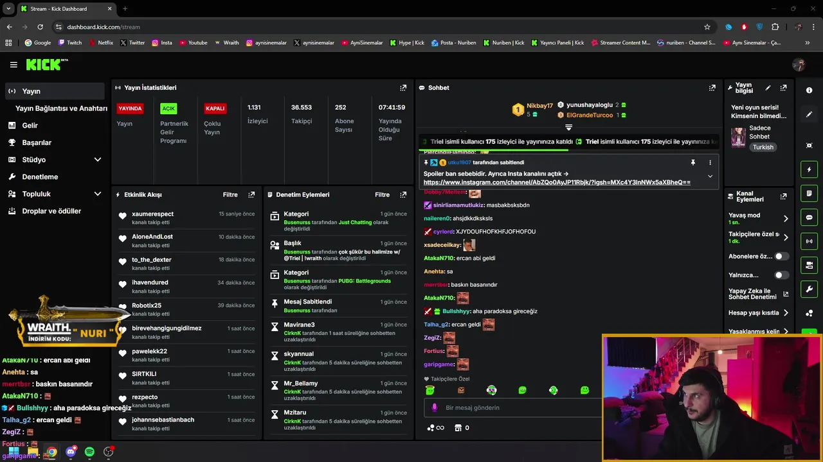The width and height of the screenshot is (823, 462).
Task: Click the AÇIK Partnerlik Gelir Programı badge
Action: pyautogui.click(x=168, y=108)
